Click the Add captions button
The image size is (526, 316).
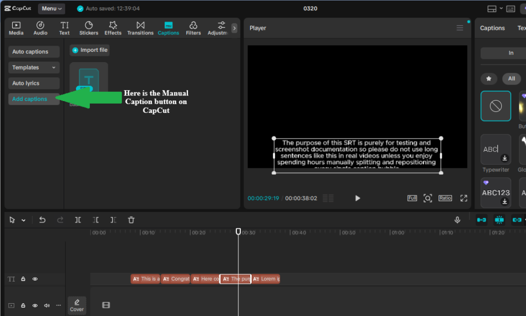pos(33,98)
